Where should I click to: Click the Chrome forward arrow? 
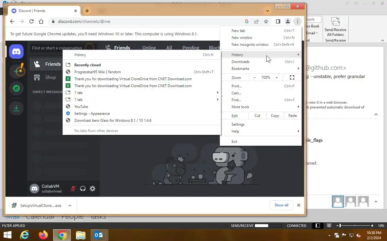pos(22,21)
